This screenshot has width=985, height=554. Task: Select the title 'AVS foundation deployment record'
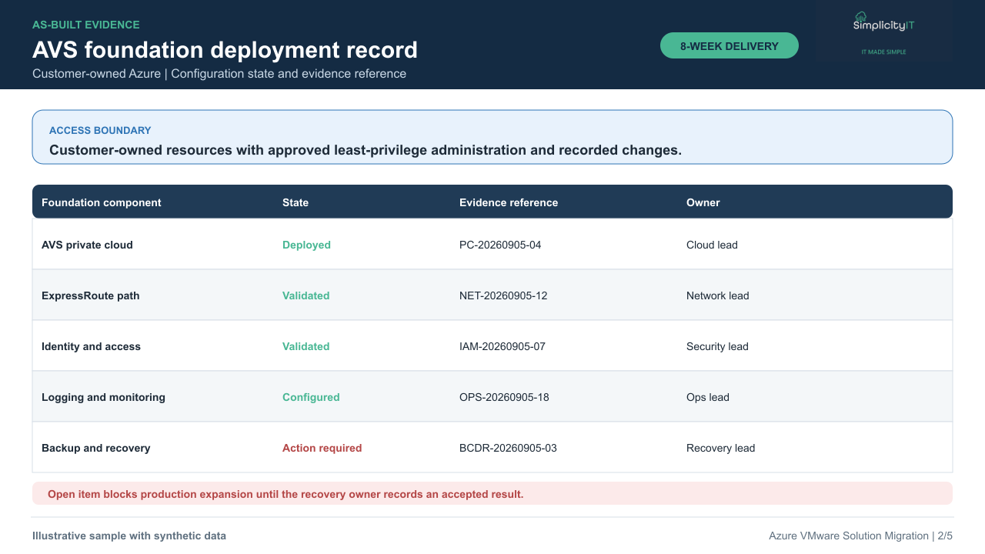click(225, 50)
